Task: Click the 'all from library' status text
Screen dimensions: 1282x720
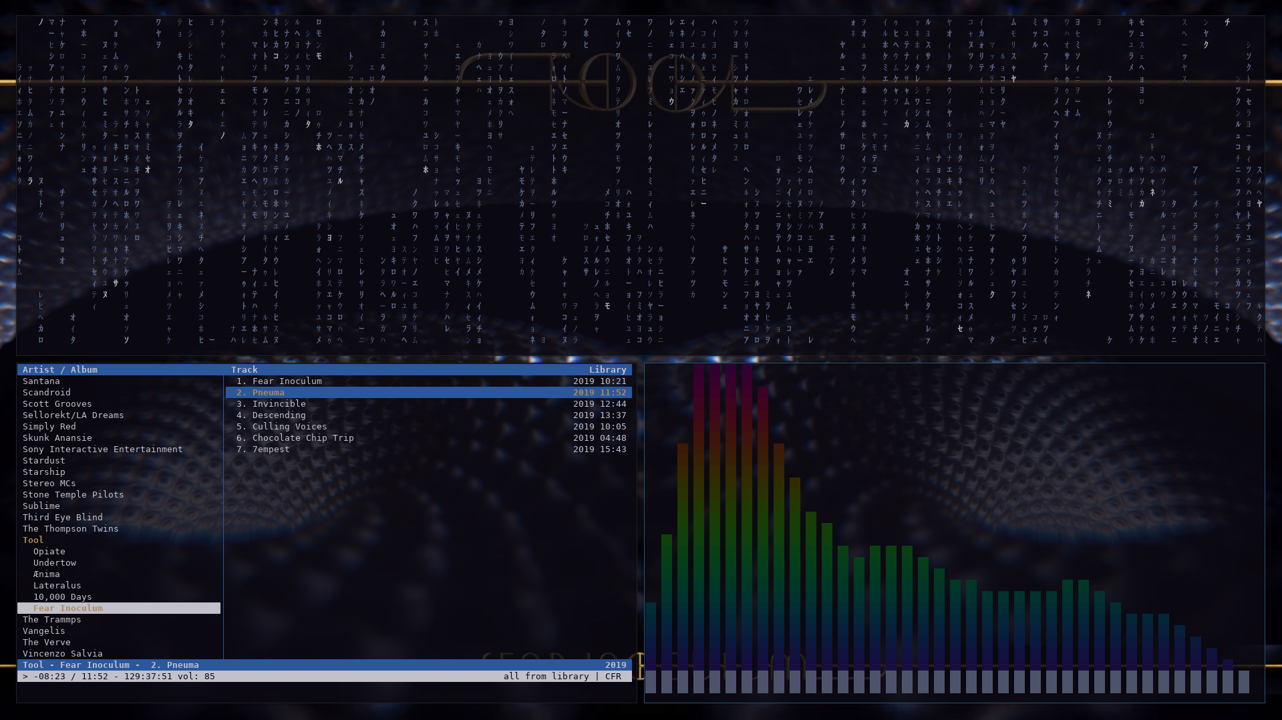Action: (546, 677)
